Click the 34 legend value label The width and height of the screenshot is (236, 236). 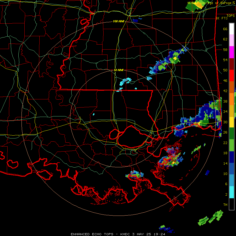coord(225,111)
